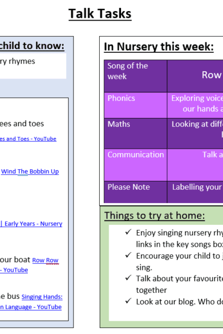Viewport: 223px width, 334px height.
Task: Click the 'Exploring voice' cell text
Action: click(x=197, y=98)
